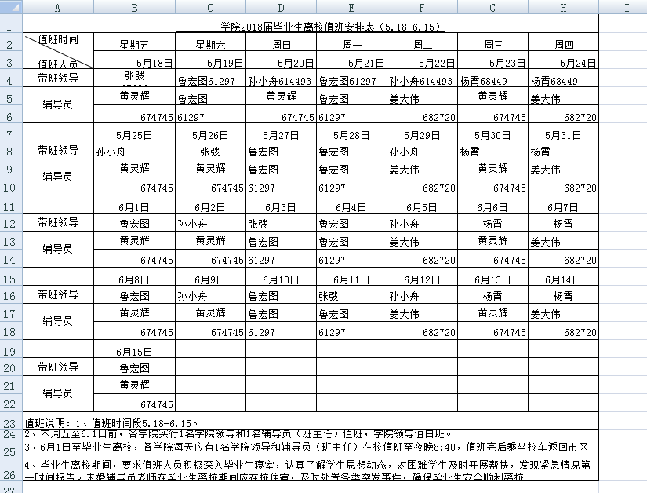Select the 张弢 cell under 6月11日
This screenshot has width=647, height=493.
coord(351,296)
